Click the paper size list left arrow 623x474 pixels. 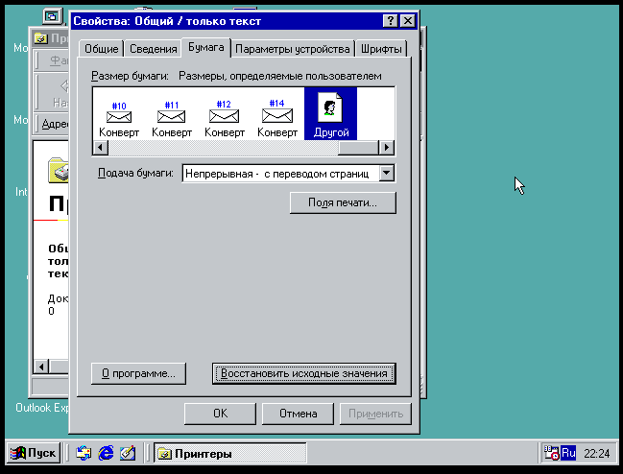pyautogui.click(x=101, y=148)
